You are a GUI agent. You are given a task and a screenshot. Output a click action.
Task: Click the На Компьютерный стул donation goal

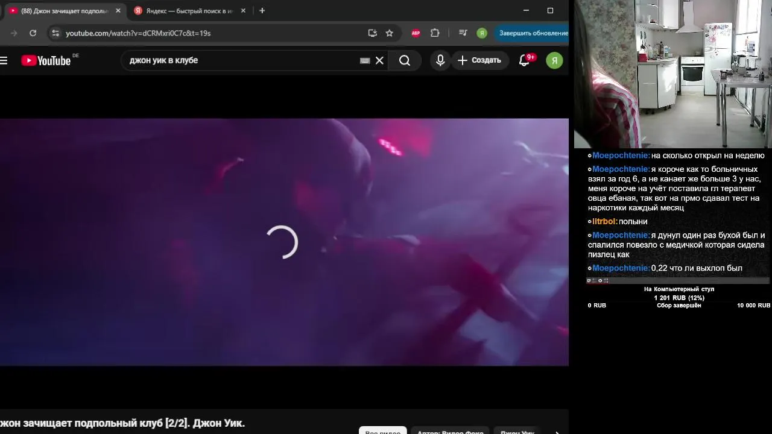click(x=679, y=289)
